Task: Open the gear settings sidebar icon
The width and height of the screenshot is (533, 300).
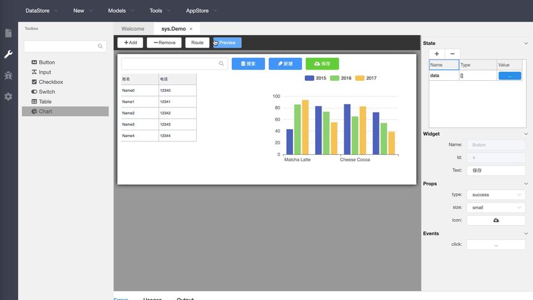Action: pyautogui.click(x=9, y=96)
